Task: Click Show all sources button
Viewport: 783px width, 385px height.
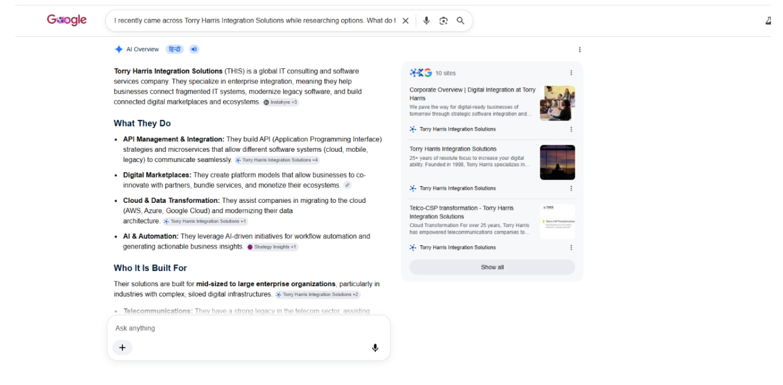Action: (492, 267)
